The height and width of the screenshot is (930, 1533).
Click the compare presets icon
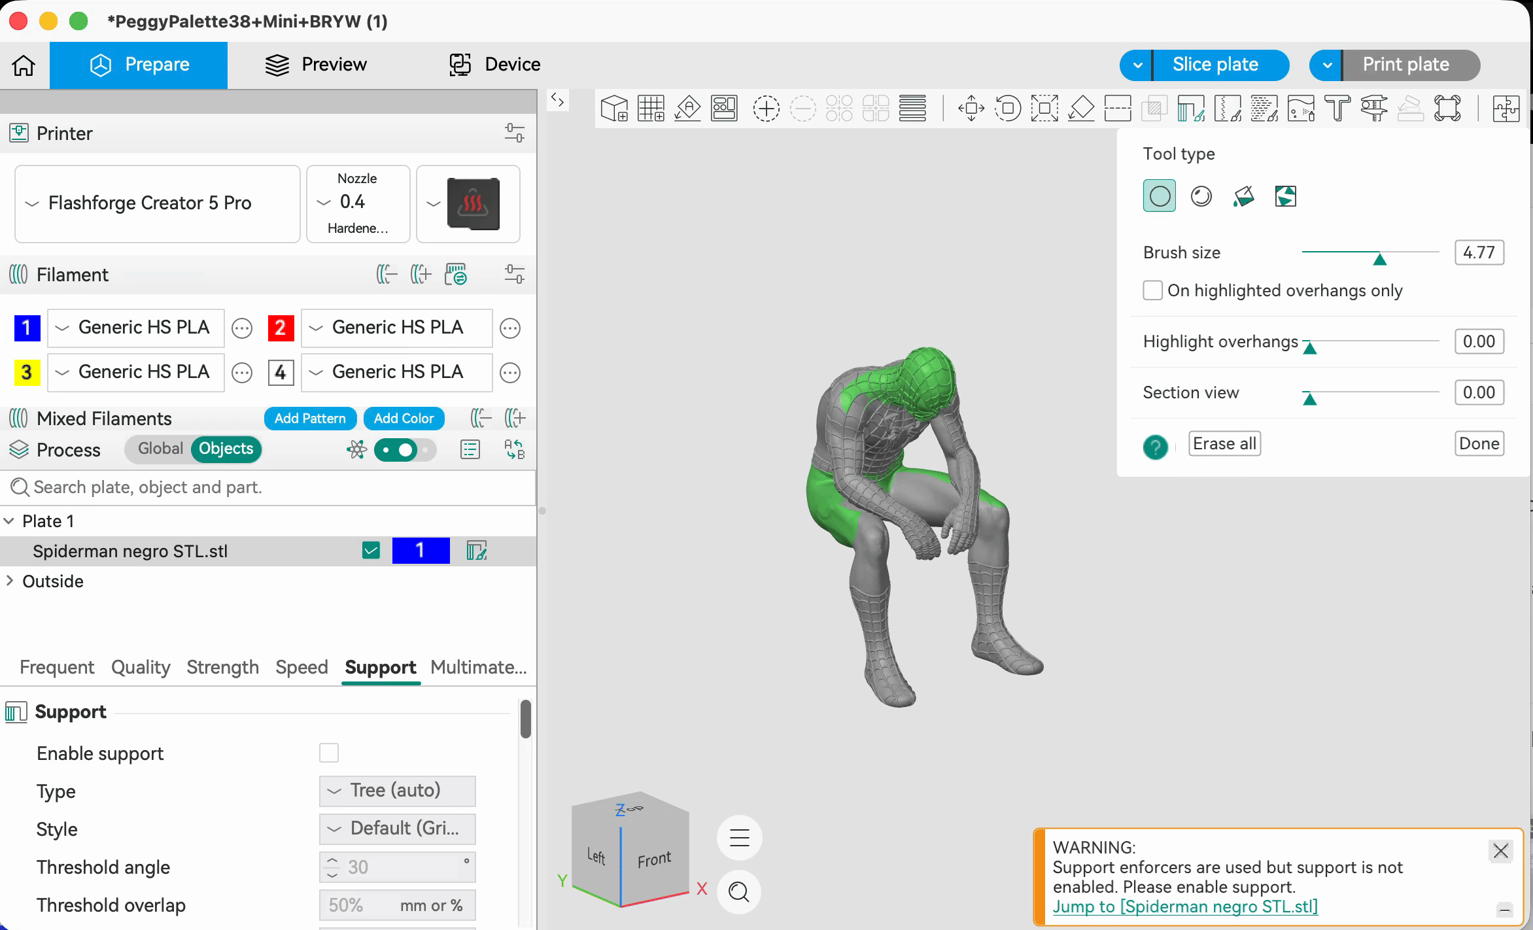coord(515,450)
